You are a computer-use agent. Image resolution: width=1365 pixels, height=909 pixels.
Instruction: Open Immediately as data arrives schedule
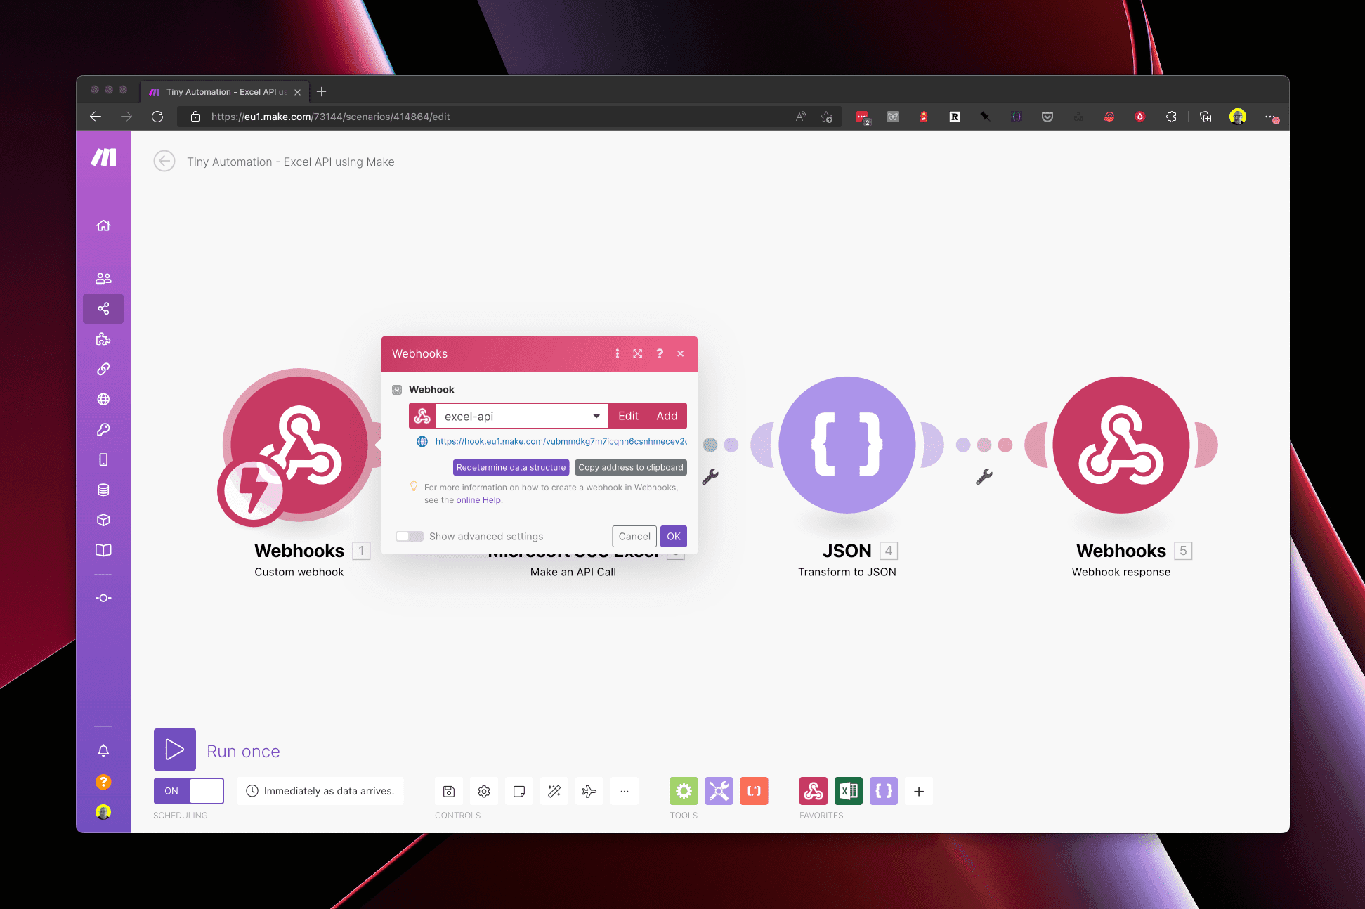coord(320,792)
